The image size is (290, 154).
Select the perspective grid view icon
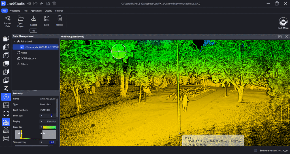click(x=6, y=105)
